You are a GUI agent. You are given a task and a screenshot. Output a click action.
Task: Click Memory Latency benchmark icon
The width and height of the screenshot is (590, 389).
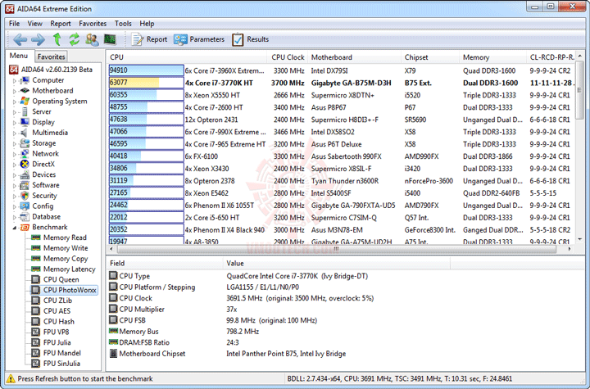click(x=36, y=269)
